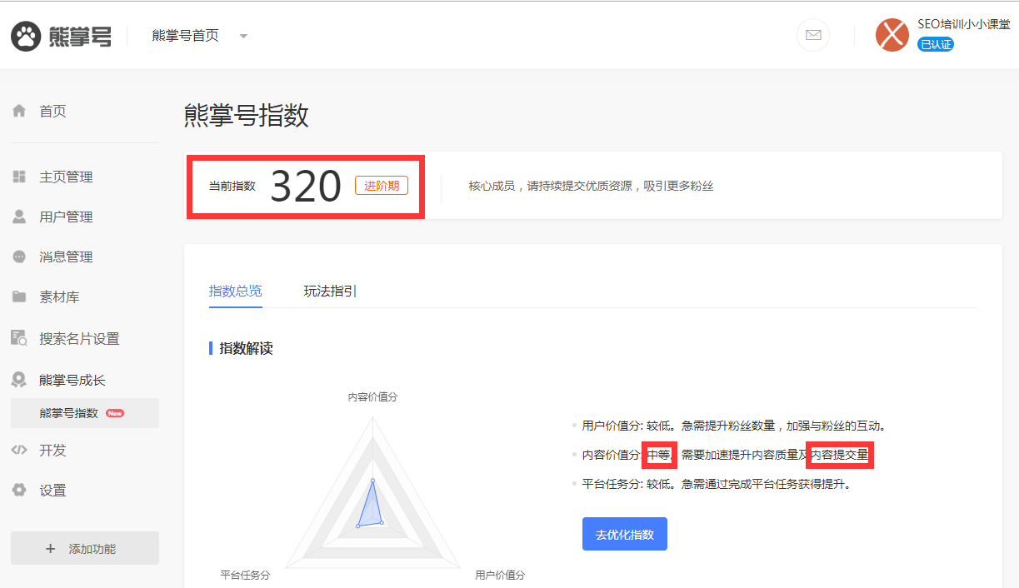Click the 进阶期 stage badge

[382, 186]
